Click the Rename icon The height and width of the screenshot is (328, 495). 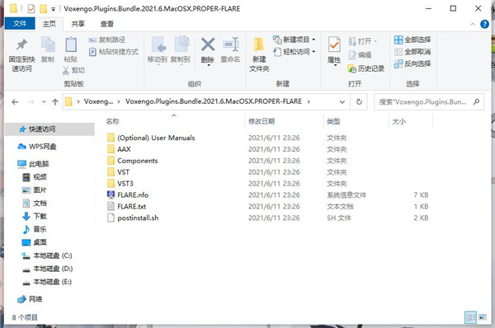[x=231, y=45]
